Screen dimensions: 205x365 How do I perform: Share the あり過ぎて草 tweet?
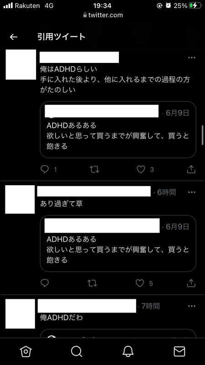point(191,283)
